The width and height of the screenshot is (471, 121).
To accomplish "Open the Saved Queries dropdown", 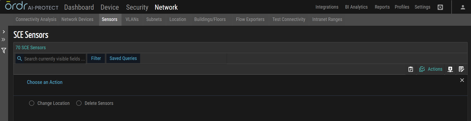I will [123, 58].
